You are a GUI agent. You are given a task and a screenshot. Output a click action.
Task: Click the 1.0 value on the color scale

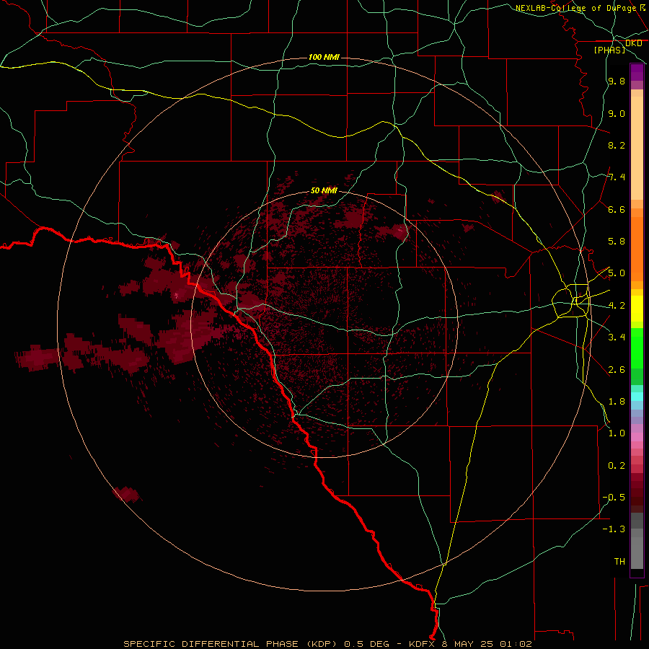tap(617, 433)
